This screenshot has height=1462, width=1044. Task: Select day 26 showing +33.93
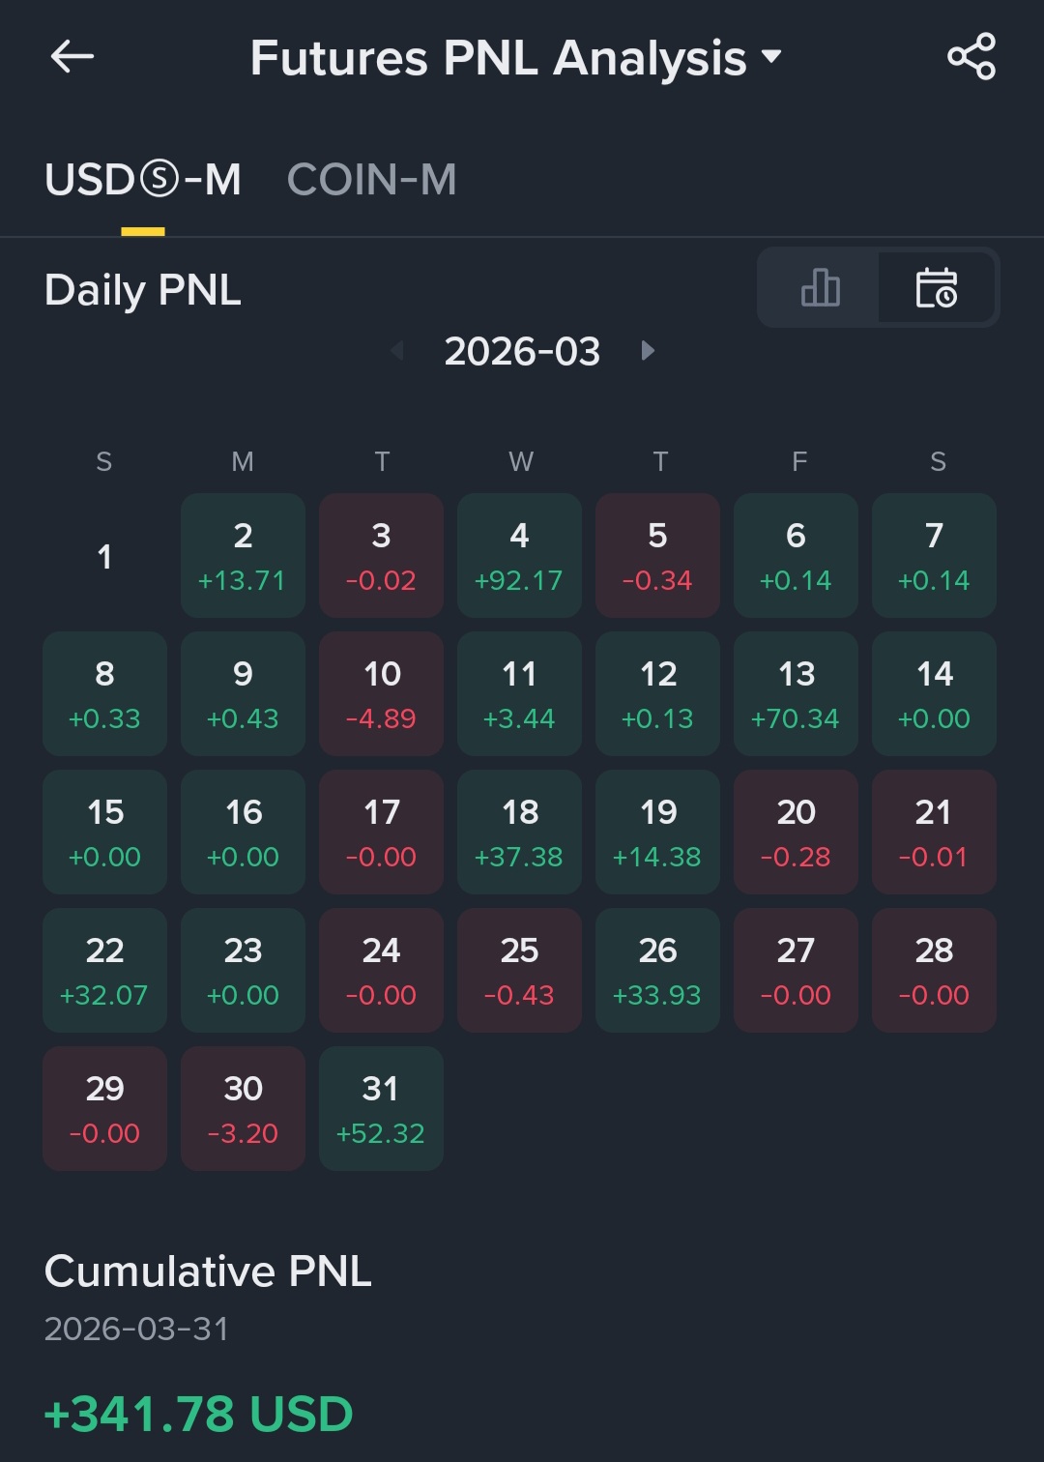657,970
